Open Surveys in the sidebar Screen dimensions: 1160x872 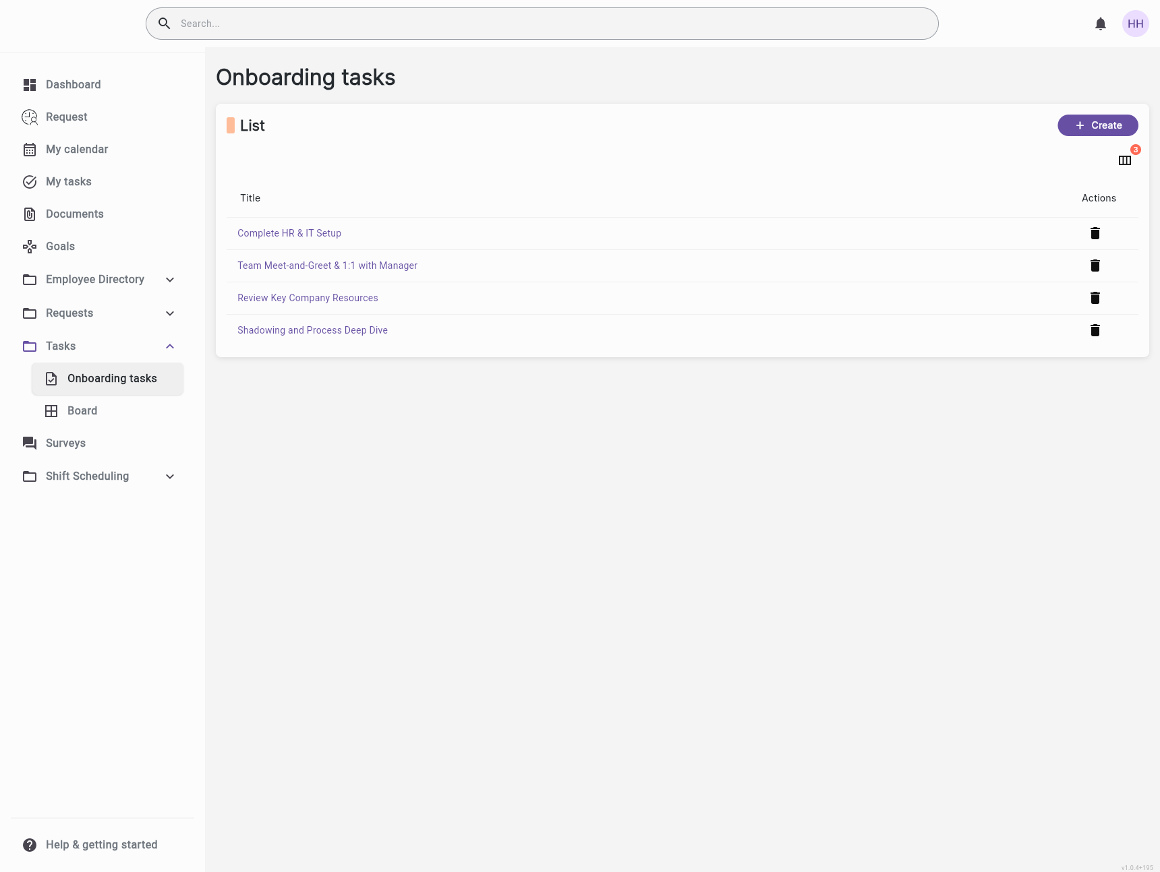[x=65, y=443]
